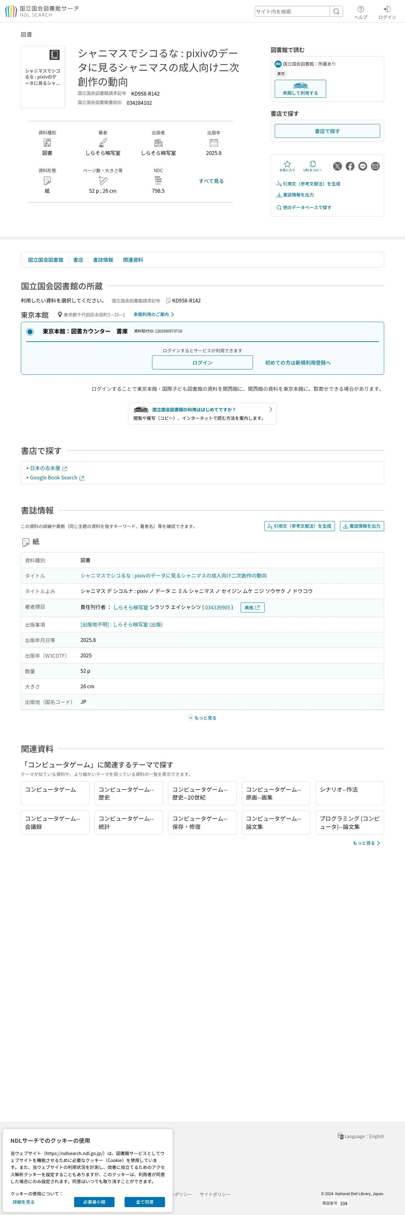The image size is (405, 1215).
Task: Share on X (Twitter) icon
Action: click(x=337, y=166)
